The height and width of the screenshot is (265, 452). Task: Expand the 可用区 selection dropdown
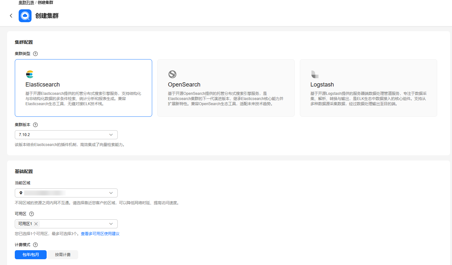(66, 224)
